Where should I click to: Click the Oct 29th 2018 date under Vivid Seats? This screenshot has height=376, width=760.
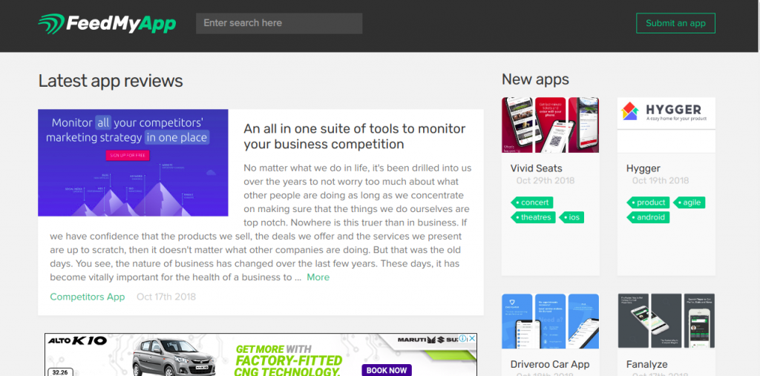(546, 181)
